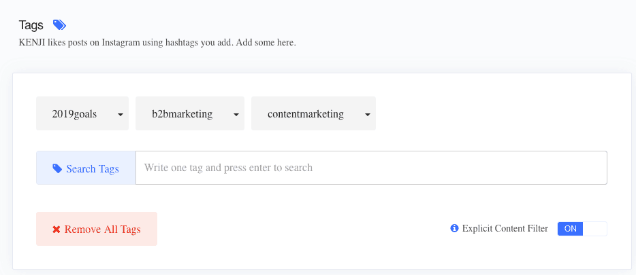636x275 pixels.
Task: Click the 'Add some here.' sentence
Action: click(x=266, y=43)
